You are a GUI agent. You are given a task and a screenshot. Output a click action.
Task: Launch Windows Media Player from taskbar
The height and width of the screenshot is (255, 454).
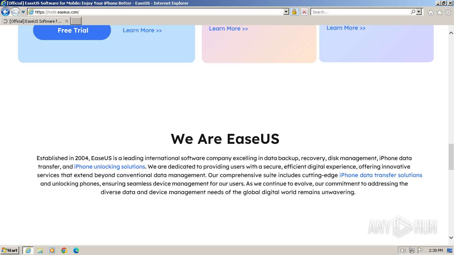[52, 250]
